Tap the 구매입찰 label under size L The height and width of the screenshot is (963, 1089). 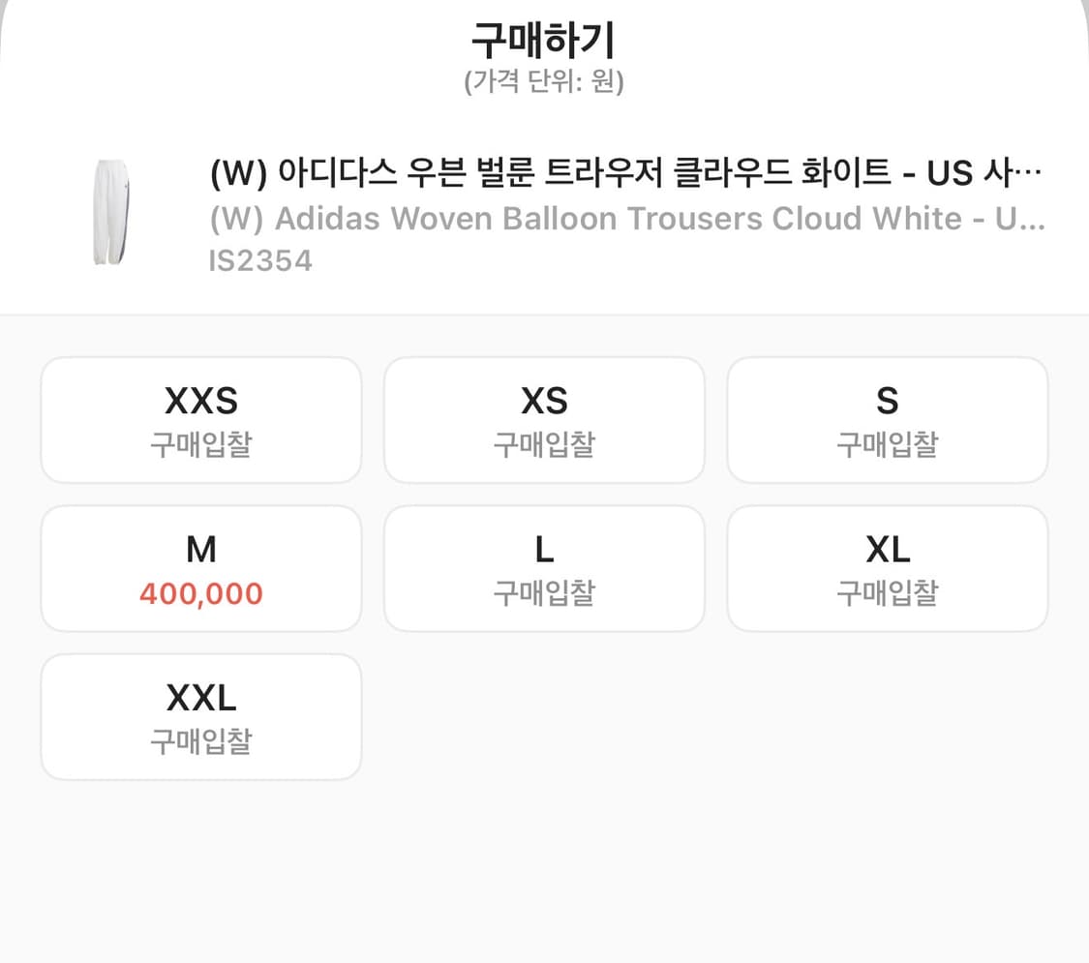pos(544,593)
